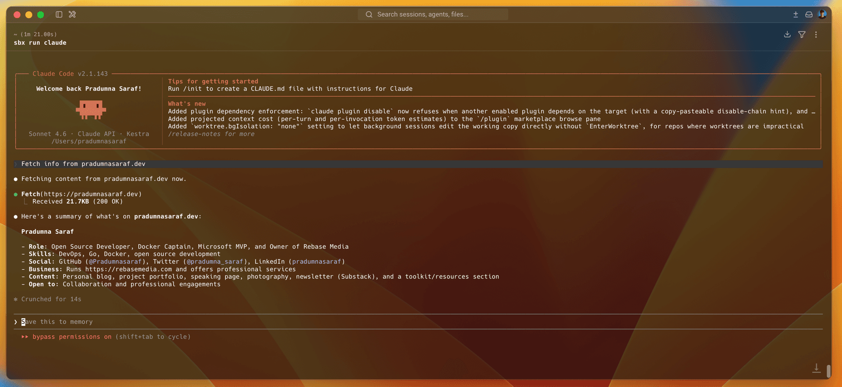Add new session with plus icon
Screen dimensions: 842x387
tap(796, 14)
